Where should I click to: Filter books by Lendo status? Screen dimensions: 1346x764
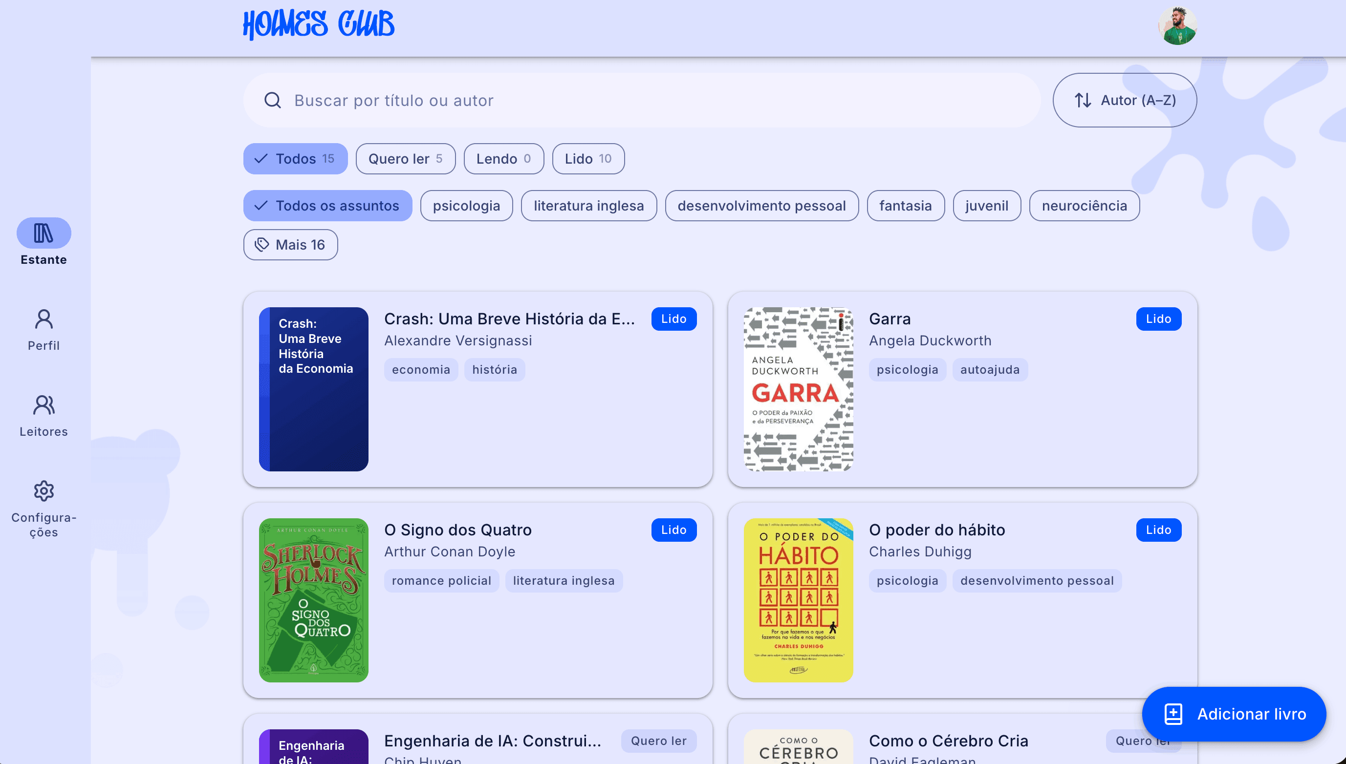(504, 158)
